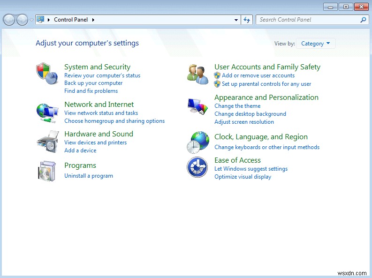Image resolution: width=372 pixels, height=278 pixels.
Task: Click View network status and tasks
Action: [101, 113]
